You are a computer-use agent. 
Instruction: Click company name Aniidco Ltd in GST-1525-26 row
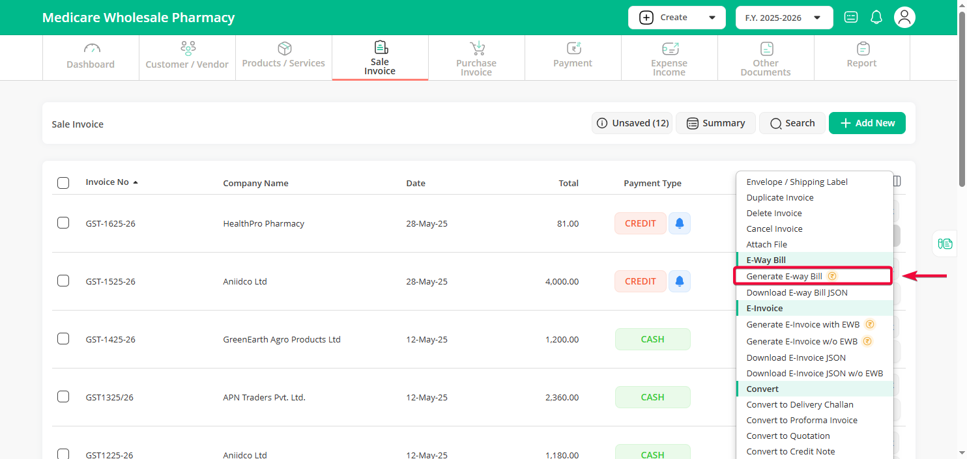pyautogui.click(x=245, y=281)
